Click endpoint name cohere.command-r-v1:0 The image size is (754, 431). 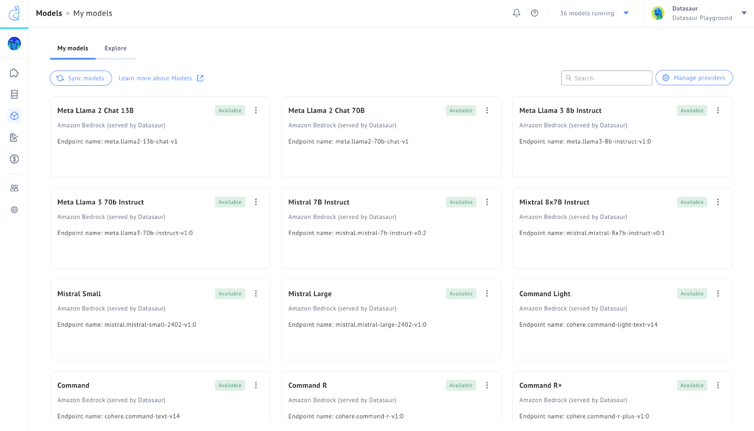pos(369,416)
